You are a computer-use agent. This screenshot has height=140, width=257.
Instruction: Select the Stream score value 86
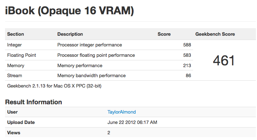188,76
